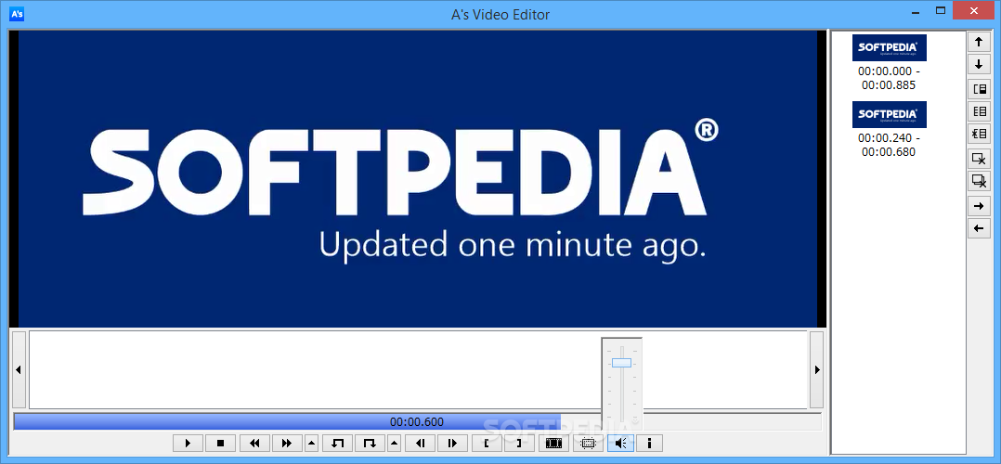Click the video preview showing Softpedia
The image size is (1001, 464).
pyautogui.click(x=418, y=179)
